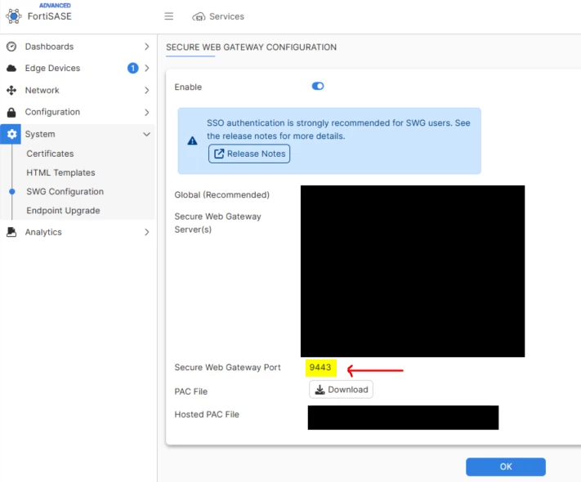Click the OK button
The width and height of the screenshot is (581, 482).
pyautogui.click(x=505, y=466)
